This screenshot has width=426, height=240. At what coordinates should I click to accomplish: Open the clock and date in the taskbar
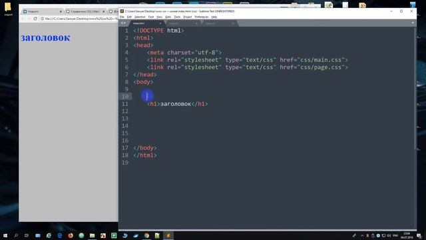click(407, 235)
